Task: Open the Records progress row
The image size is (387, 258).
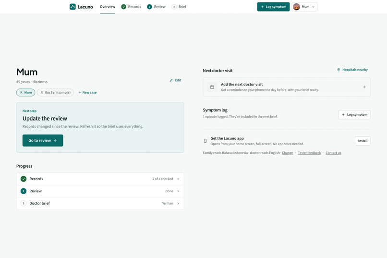Action: [100, 179]
